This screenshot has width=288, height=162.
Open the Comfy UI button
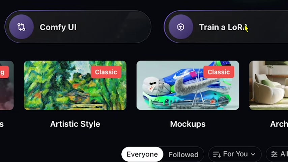[78, 27]
